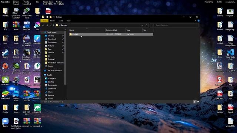Select the Origin desktop icon

(5, 67)
